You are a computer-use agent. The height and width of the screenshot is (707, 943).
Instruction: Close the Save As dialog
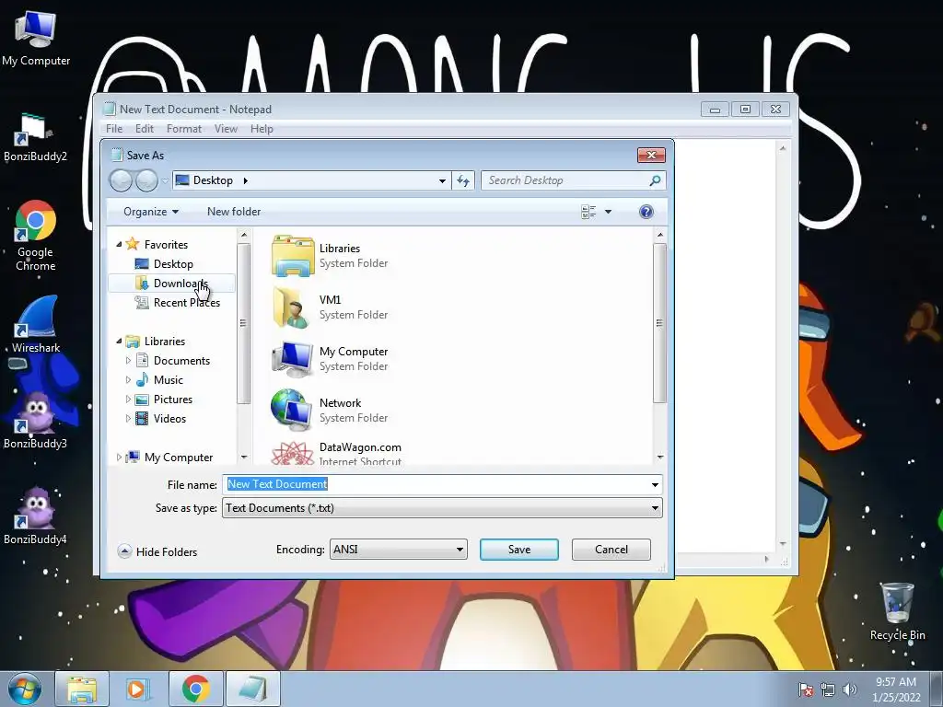tap(651, 155)
